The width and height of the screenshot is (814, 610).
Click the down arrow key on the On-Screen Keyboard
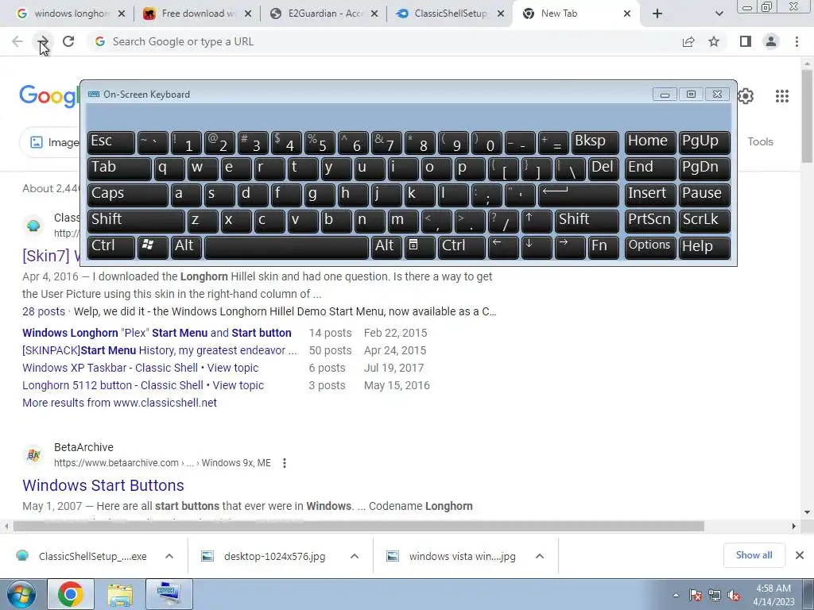(537, 247)
